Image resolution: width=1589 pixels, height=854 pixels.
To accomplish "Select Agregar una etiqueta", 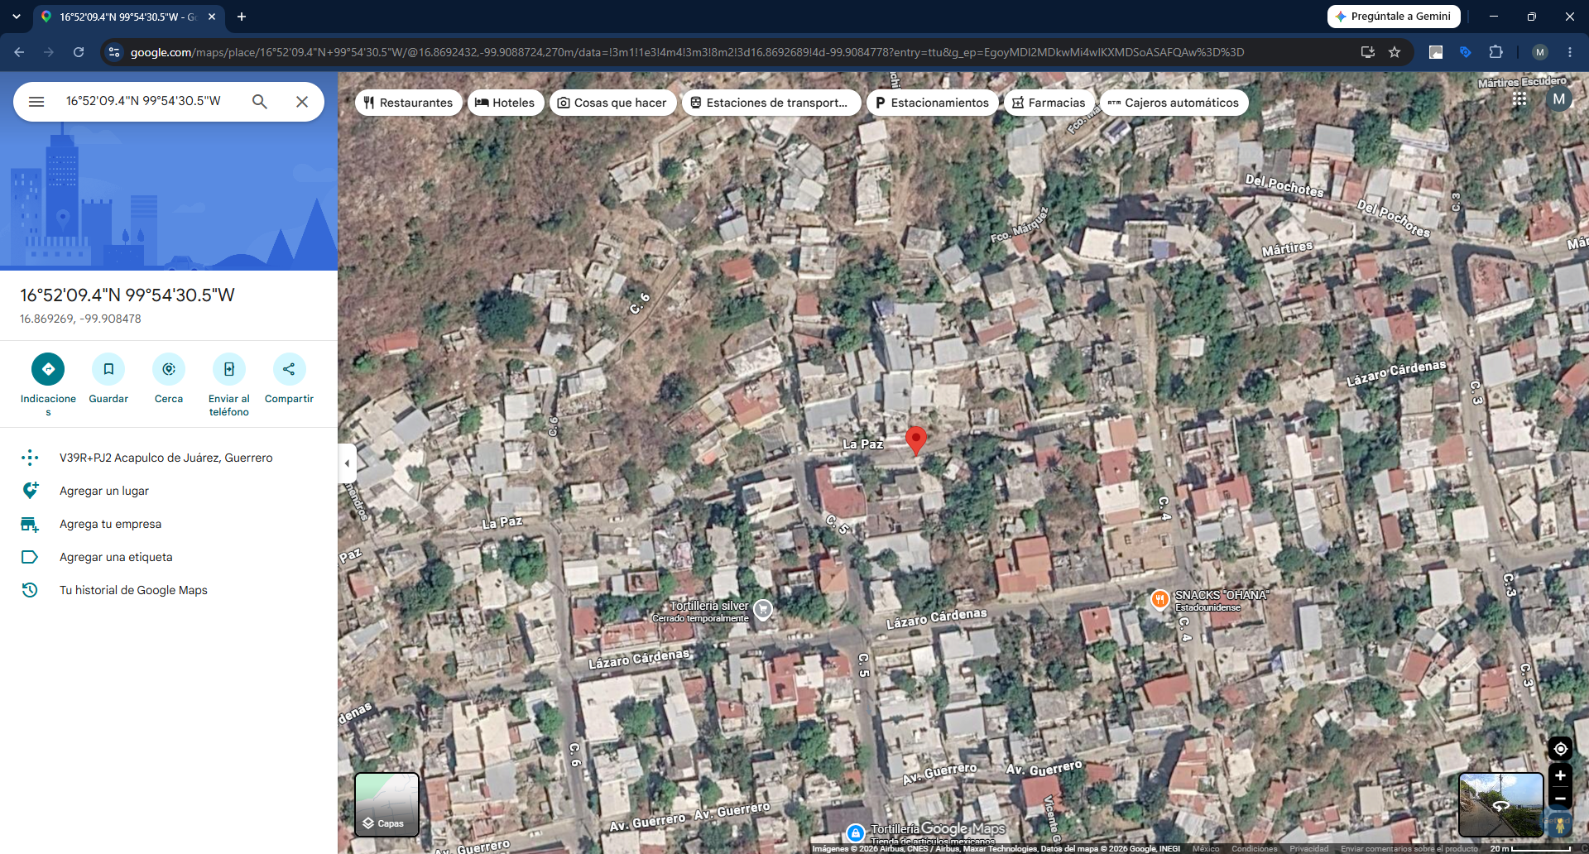I will pos(169,557).
